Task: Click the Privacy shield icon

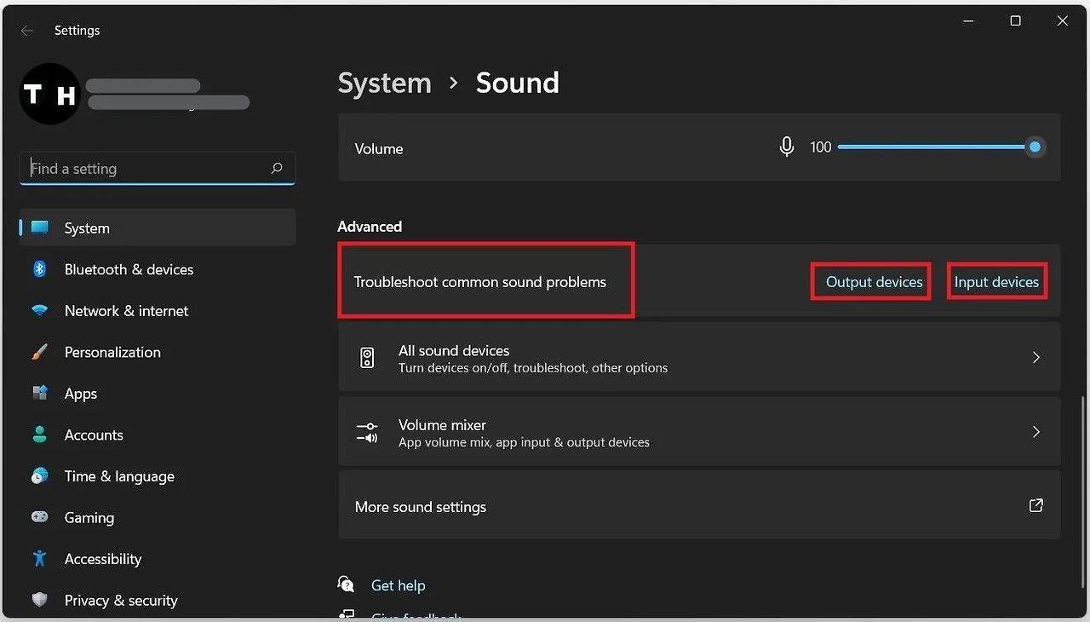Action: pyautogui.click(x=40, y=601)
